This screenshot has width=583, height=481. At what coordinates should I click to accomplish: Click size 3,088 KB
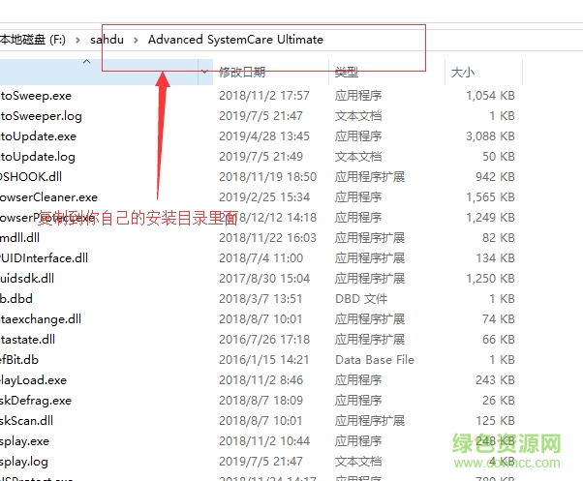coord(491,136)
